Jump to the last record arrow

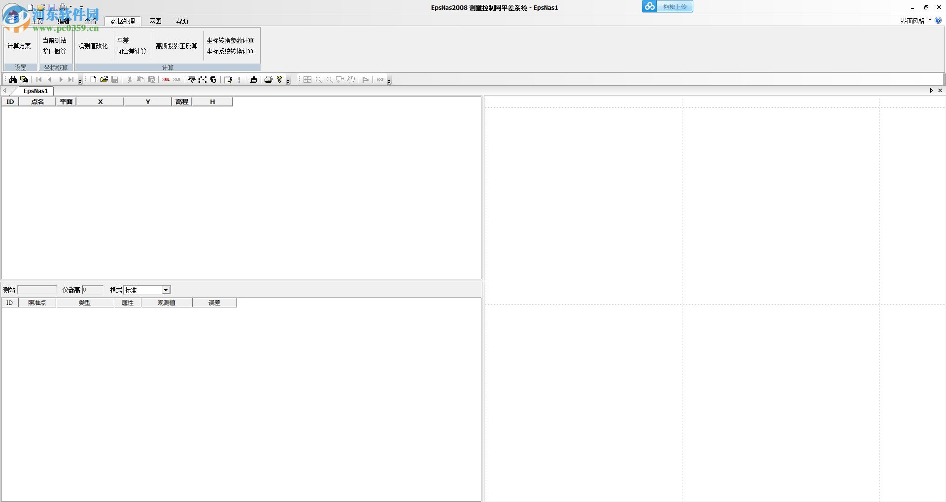coord(71,79)
